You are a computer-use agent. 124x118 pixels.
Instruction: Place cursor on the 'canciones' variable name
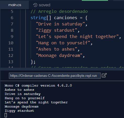click(66, 18)
